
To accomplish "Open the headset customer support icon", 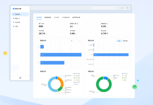I will coord(122,8).
